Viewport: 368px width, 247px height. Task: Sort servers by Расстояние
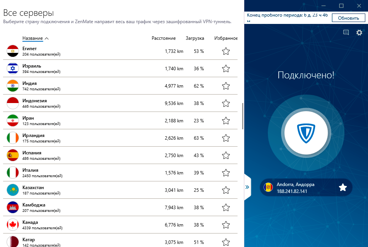point(164,38)
